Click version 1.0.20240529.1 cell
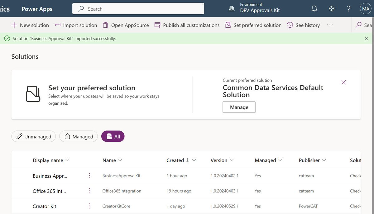This screenshot has width=374, height=214. (225, 206)
